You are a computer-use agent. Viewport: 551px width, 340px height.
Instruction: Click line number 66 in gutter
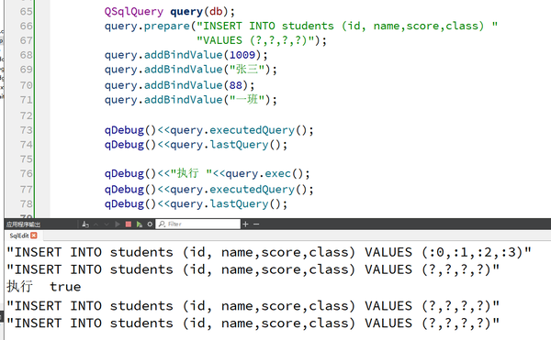(26, 26)
